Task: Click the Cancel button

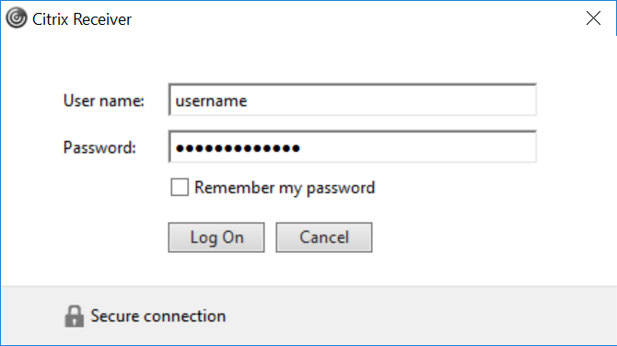Action: coord(324,237)
